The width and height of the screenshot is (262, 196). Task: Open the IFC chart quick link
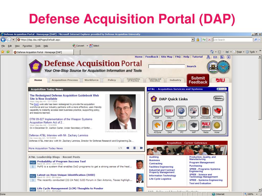coord(182,126)
